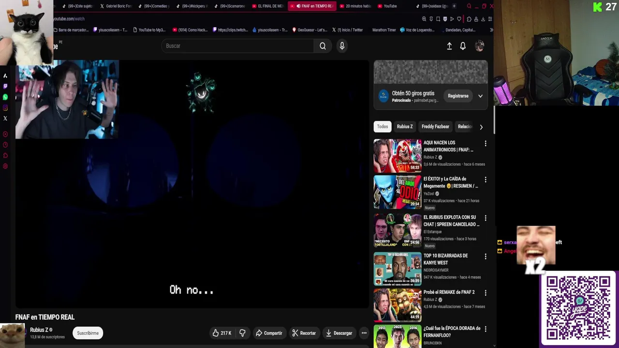The image size is (619, 348).
Task: Like the video with 217 K thumbs up
Action: [222, 333]
